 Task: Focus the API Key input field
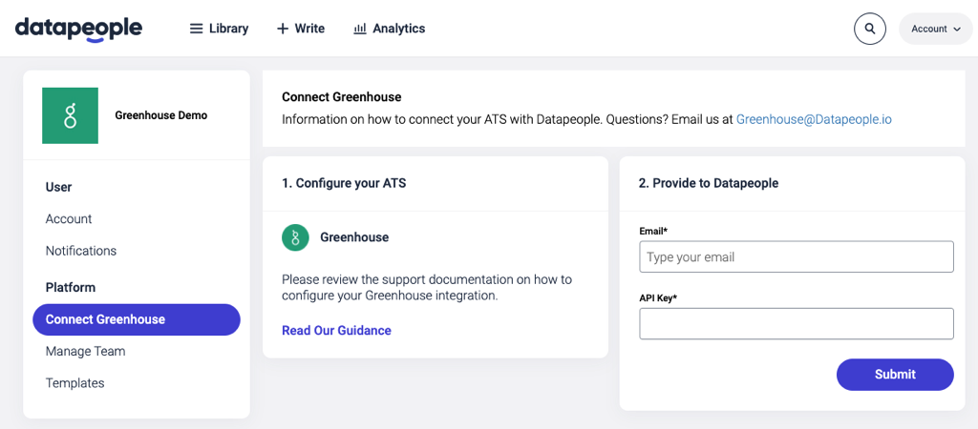(797, 324)
